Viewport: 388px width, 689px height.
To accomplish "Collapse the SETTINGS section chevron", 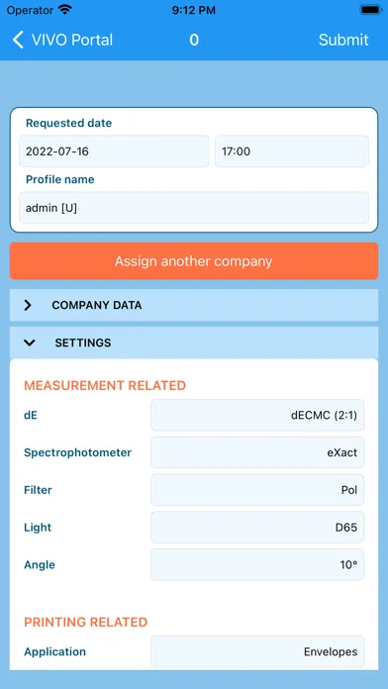I will click(x=30, y=343).
